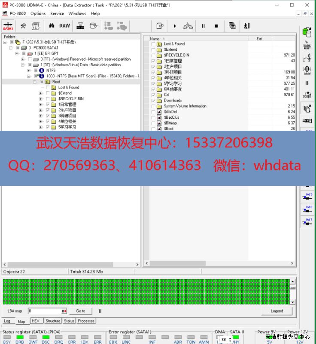This screenshot has height=344, width=316.
Task: Click the Hd 6 head icon
Action: tap(307, 209)
